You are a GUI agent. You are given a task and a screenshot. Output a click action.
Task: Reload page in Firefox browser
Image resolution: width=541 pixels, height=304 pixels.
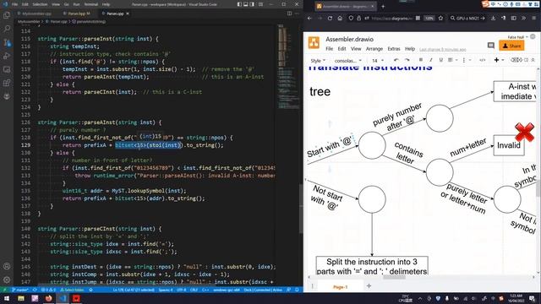(330, 19)
